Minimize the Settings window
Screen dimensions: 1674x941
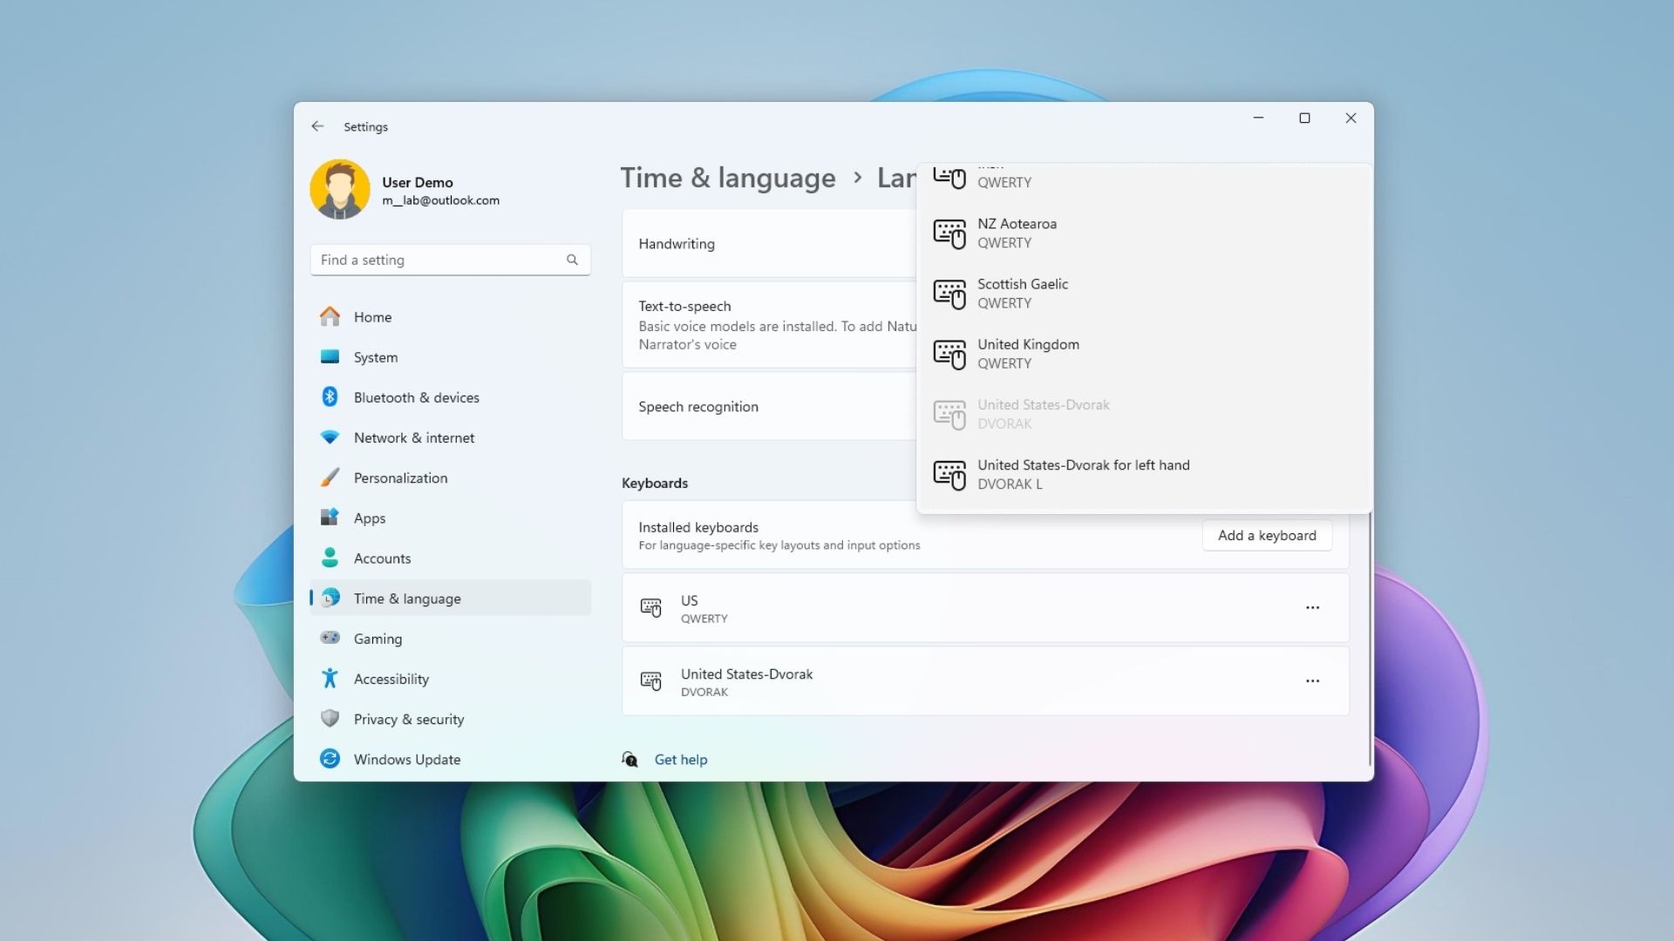[1258, 118]
